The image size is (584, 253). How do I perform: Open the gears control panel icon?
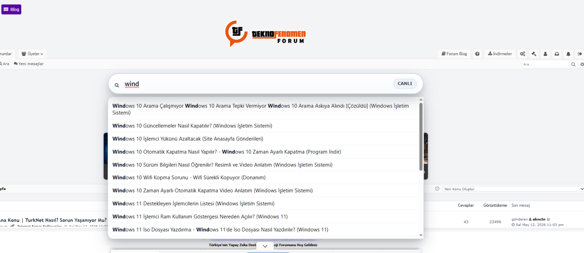(x=523, y=54)
